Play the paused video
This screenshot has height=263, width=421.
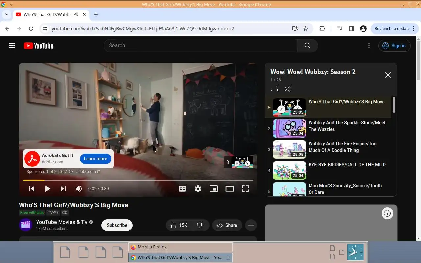pos(47,189)
